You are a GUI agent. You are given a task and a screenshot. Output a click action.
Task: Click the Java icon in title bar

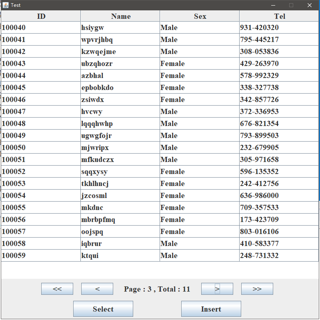[6, 5]
